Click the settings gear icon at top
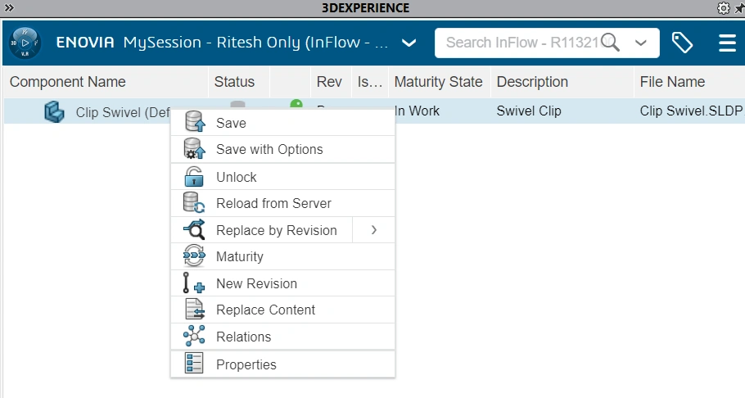 (x=723, y=8)
